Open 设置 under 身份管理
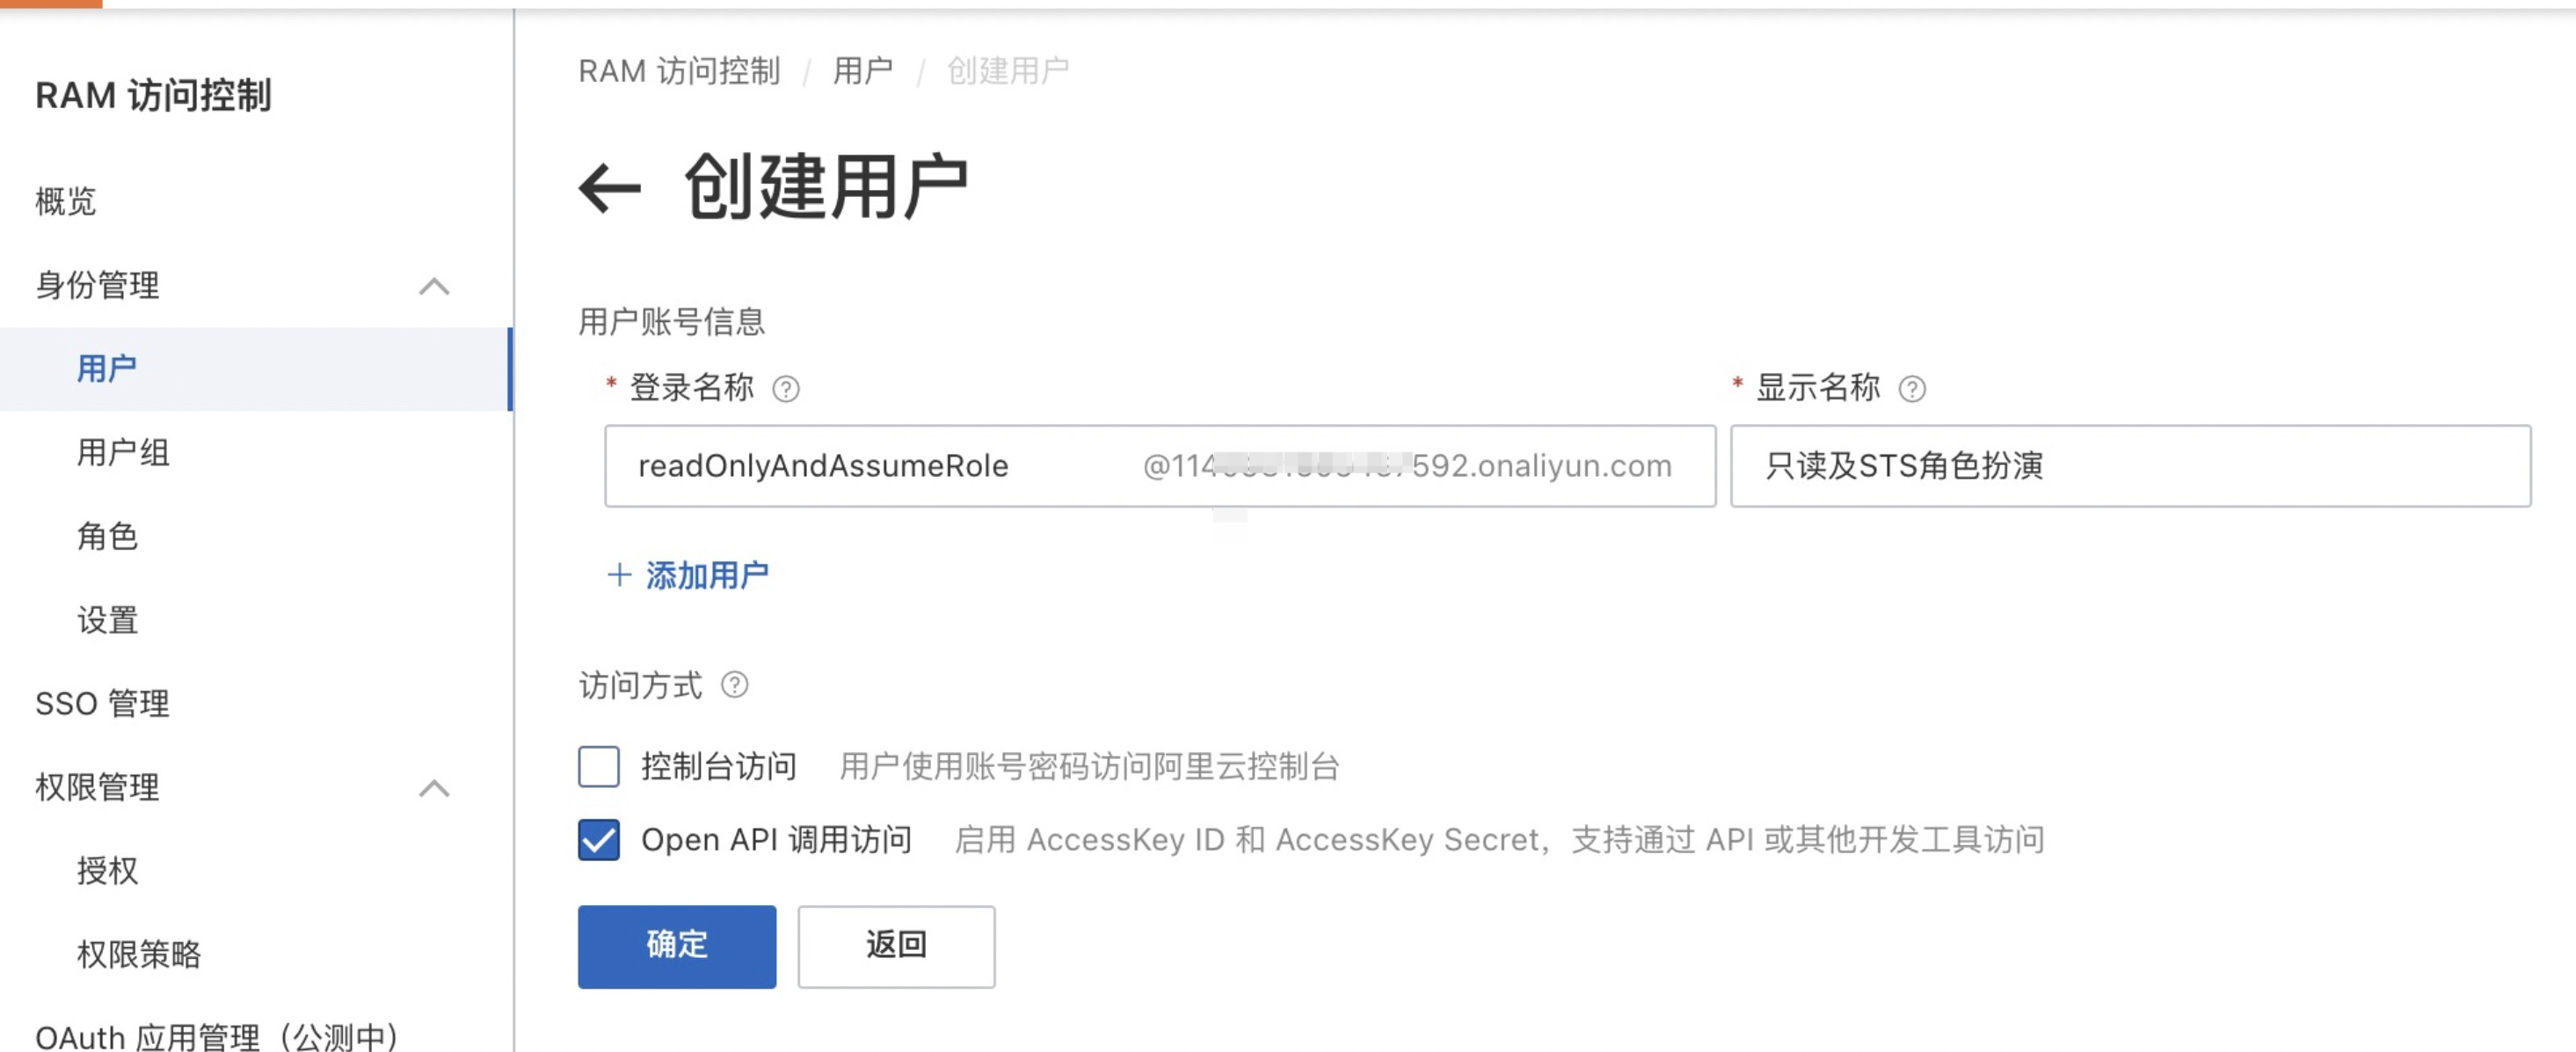 pyautogui.click(x=107, y=620)
